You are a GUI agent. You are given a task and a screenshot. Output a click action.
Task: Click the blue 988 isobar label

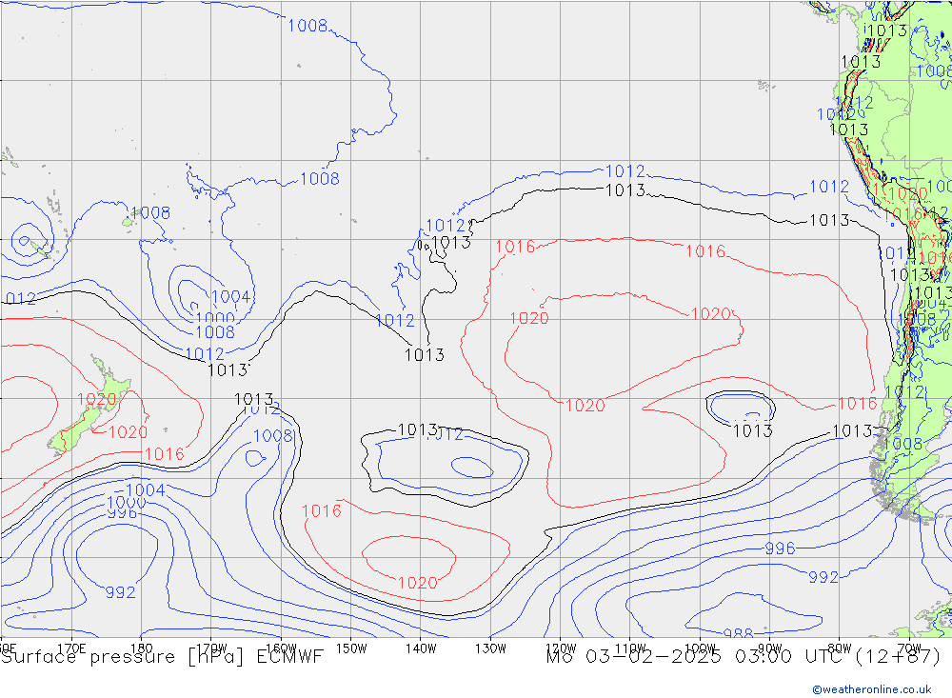point(739,633)
